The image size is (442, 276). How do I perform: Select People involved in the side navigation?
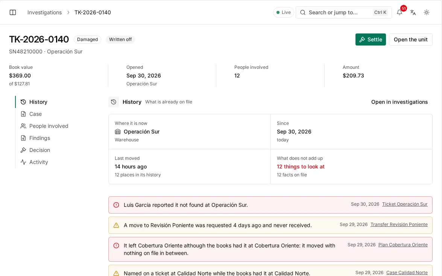tap(49, 126)
